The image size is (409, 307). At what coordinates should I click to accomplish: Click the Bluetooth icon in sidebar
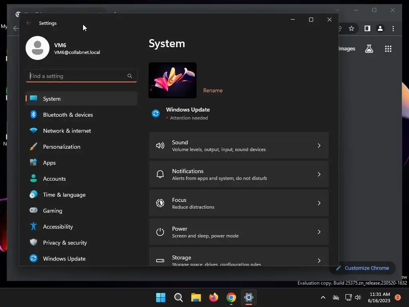coord(34,114)
